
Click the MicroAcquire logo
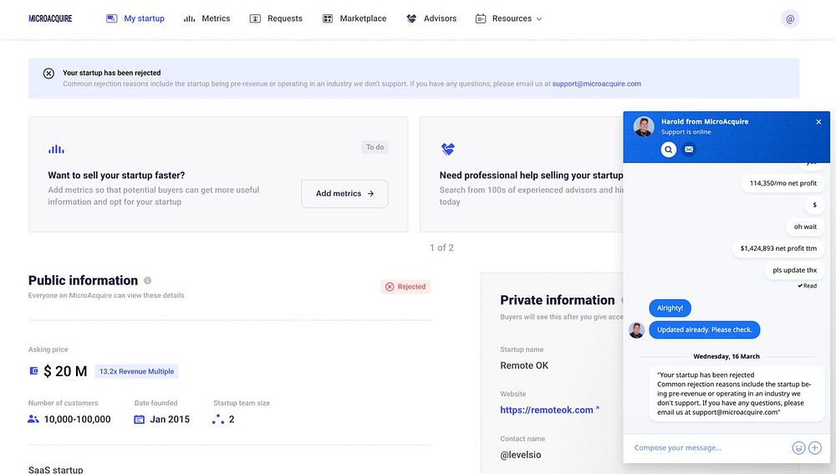[50, 18]
